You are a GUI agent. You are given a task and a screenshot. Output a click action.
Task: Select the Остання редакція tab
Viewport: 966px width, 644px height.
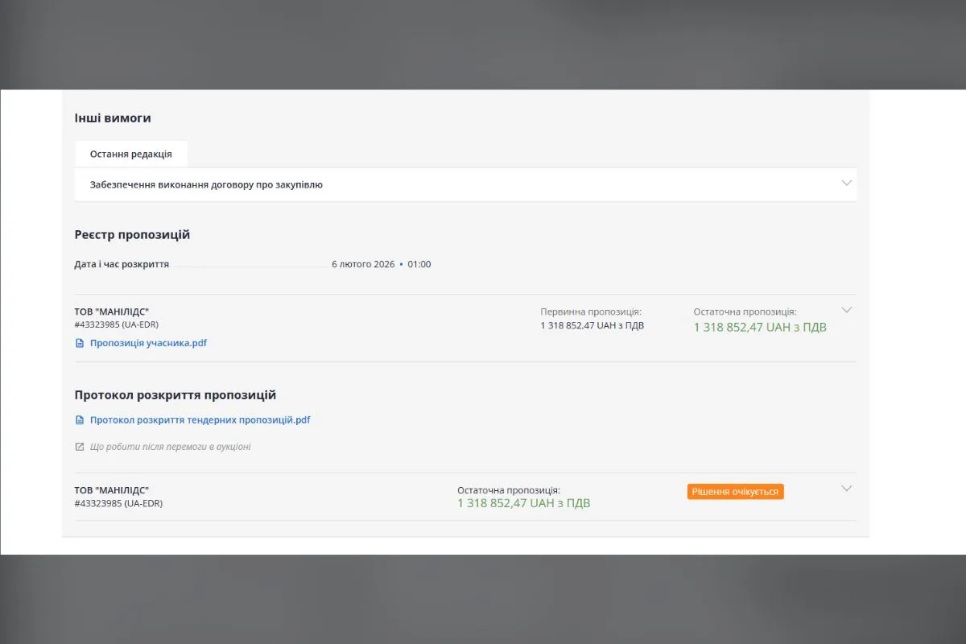[130, 154]
